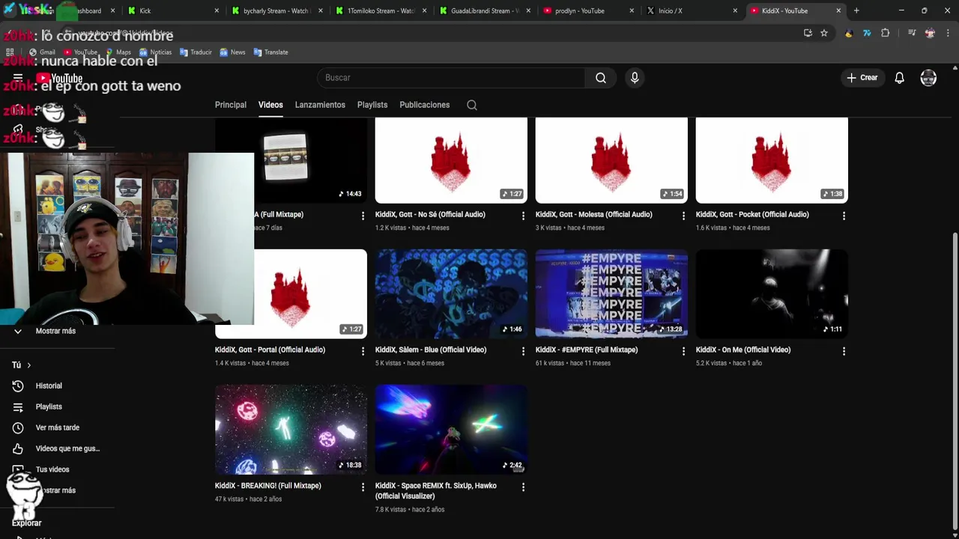
Task: Activate voice search microphone icon
Action: pyautogui.click(x=635, y=78)
